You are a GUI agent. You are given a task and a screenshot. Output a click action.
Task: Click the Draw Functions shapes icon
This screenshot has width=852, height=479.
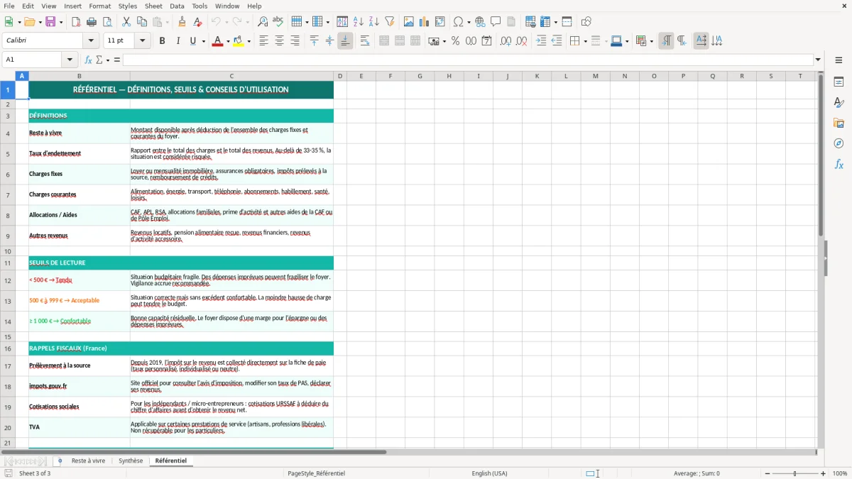(x=586, y=22)
